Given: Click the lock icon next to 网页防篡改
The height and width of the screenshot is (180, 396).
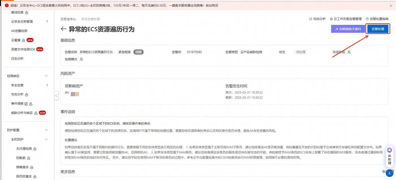Looking at the screenshot, I should click(35, 177).
